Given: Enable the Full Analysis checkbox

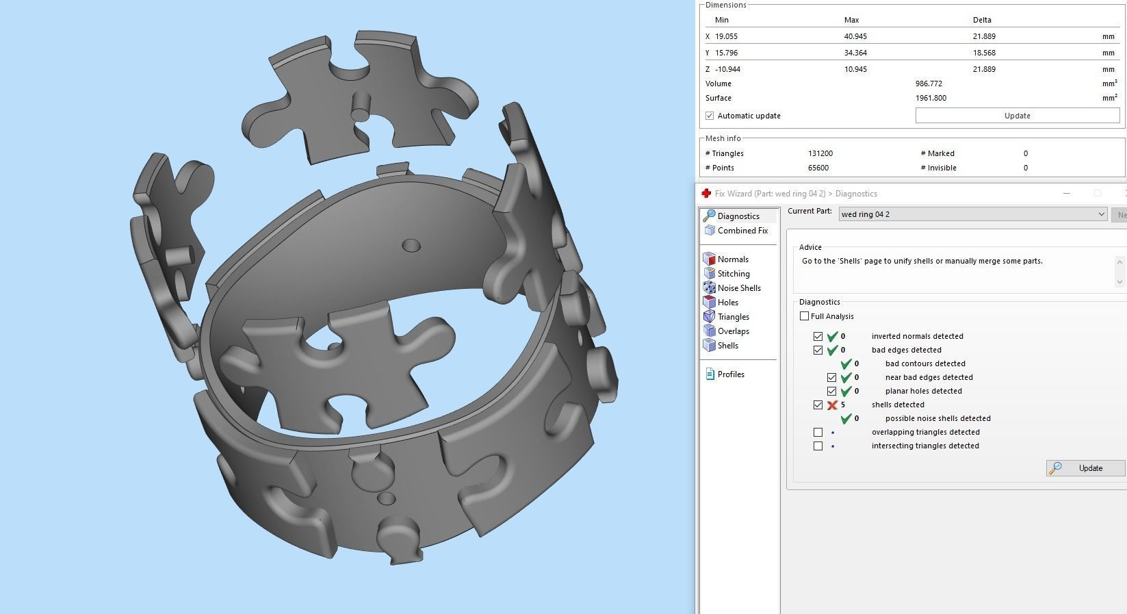Looking at the screenshot, I should 804,316.
